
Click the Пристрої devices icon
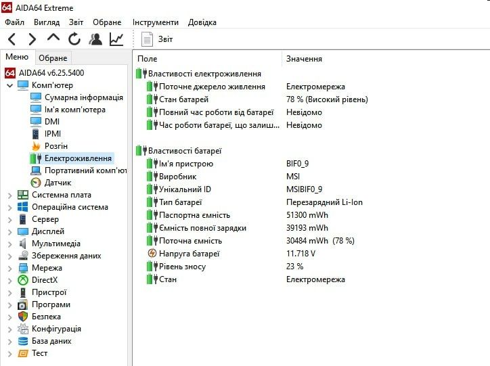click(23, 292)
